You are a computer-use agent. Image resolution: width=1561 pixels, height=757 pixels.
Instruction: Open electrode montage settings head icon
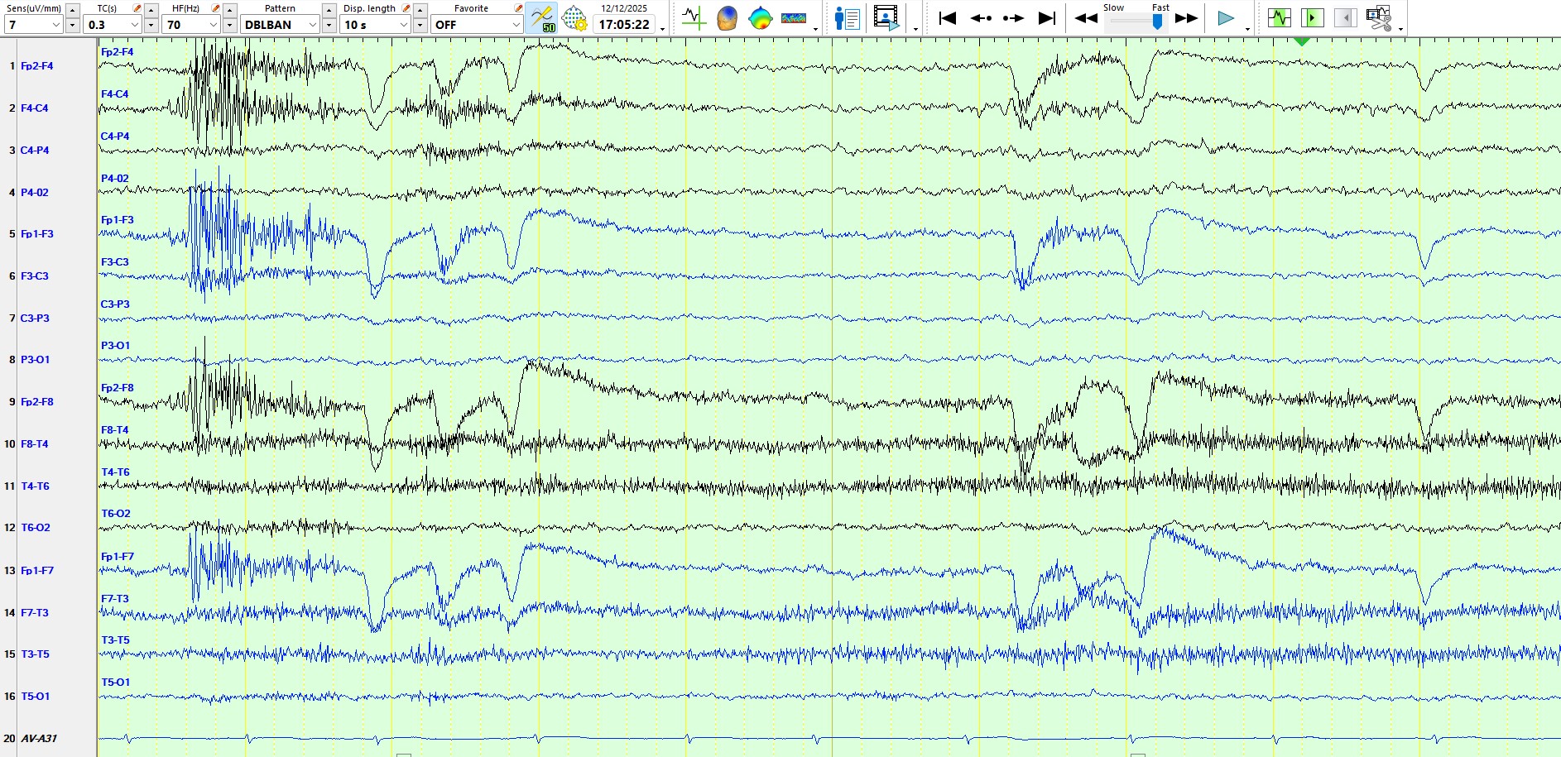coord(574,17)
